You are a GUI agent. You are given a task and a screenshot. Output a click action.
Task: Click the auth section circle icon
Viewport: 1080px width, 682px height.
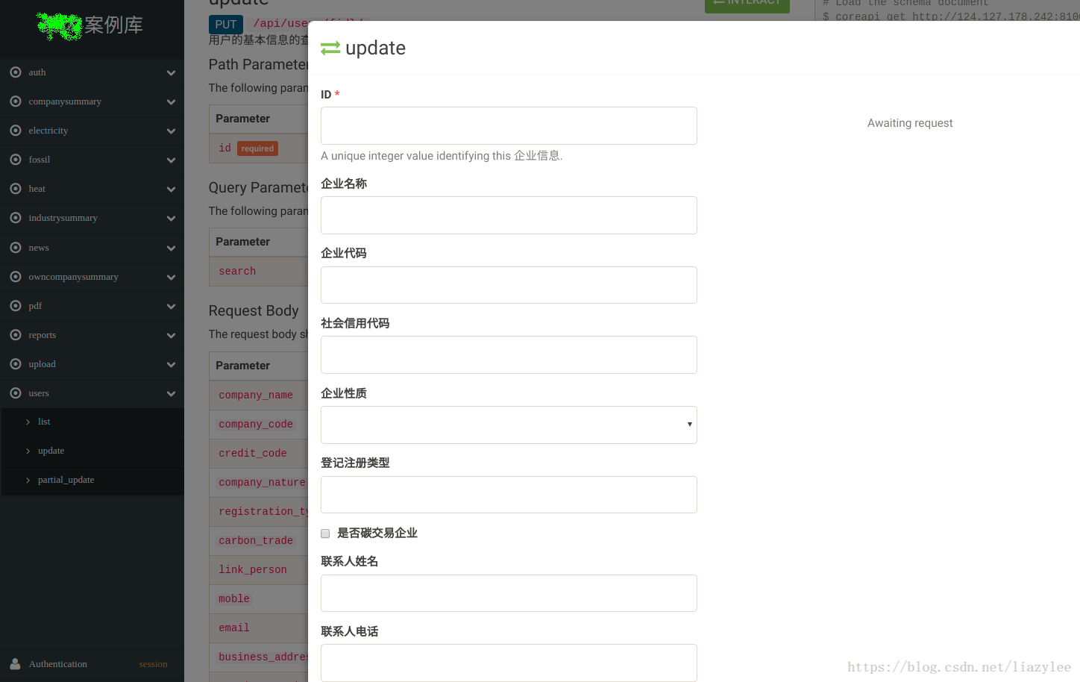tap(16, 72)
